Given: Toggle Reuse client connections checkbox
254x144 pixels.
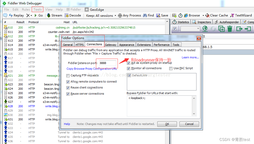Looking at the screenshot, I should 68,88.
